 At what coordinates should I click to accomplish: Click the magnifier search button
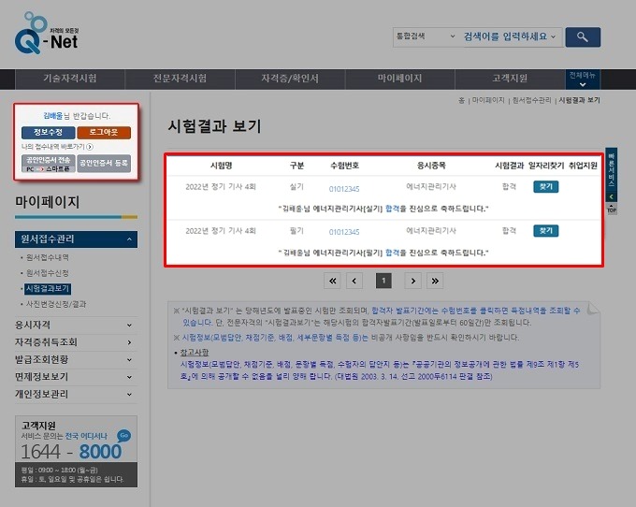pos(583,36)
